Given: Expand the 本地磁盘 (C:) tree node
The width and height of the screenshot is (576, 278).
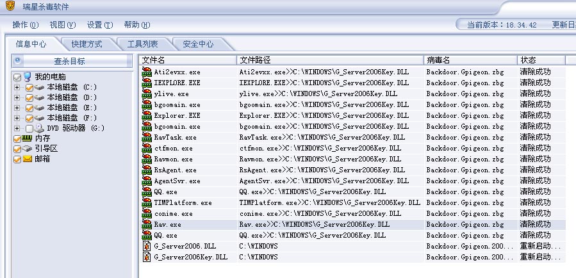Looking at the screenshot, I should pyautogui.click(x=17, y=87).
